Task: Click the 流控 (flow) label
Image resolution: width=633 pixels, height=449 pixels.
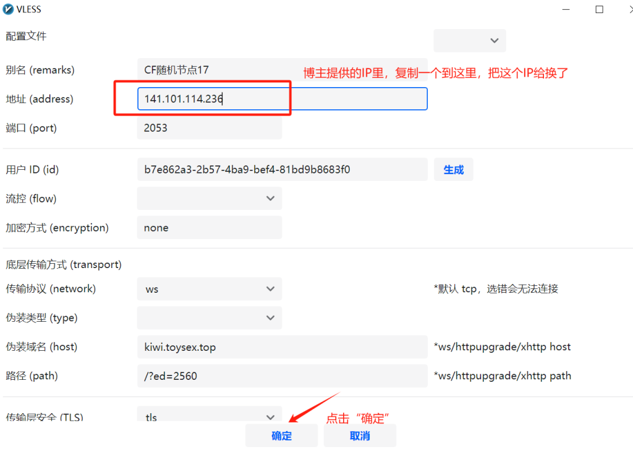Action: click(31, 198)
